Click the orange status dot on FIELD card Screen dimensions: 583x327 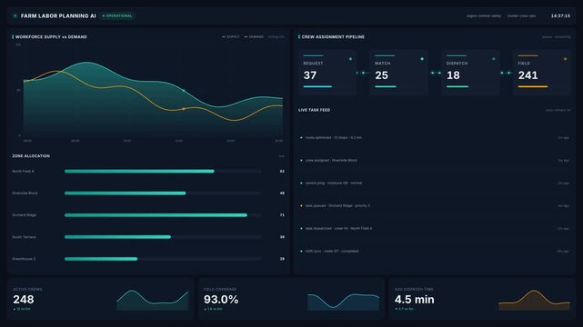(x=565, y=59)
